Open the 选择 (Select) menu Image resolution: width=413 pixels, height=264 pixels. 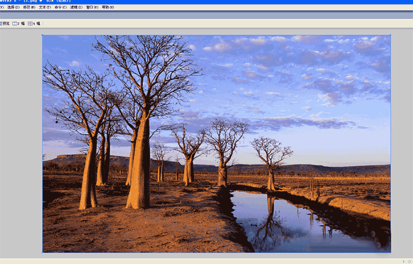[x=13, y=7]
